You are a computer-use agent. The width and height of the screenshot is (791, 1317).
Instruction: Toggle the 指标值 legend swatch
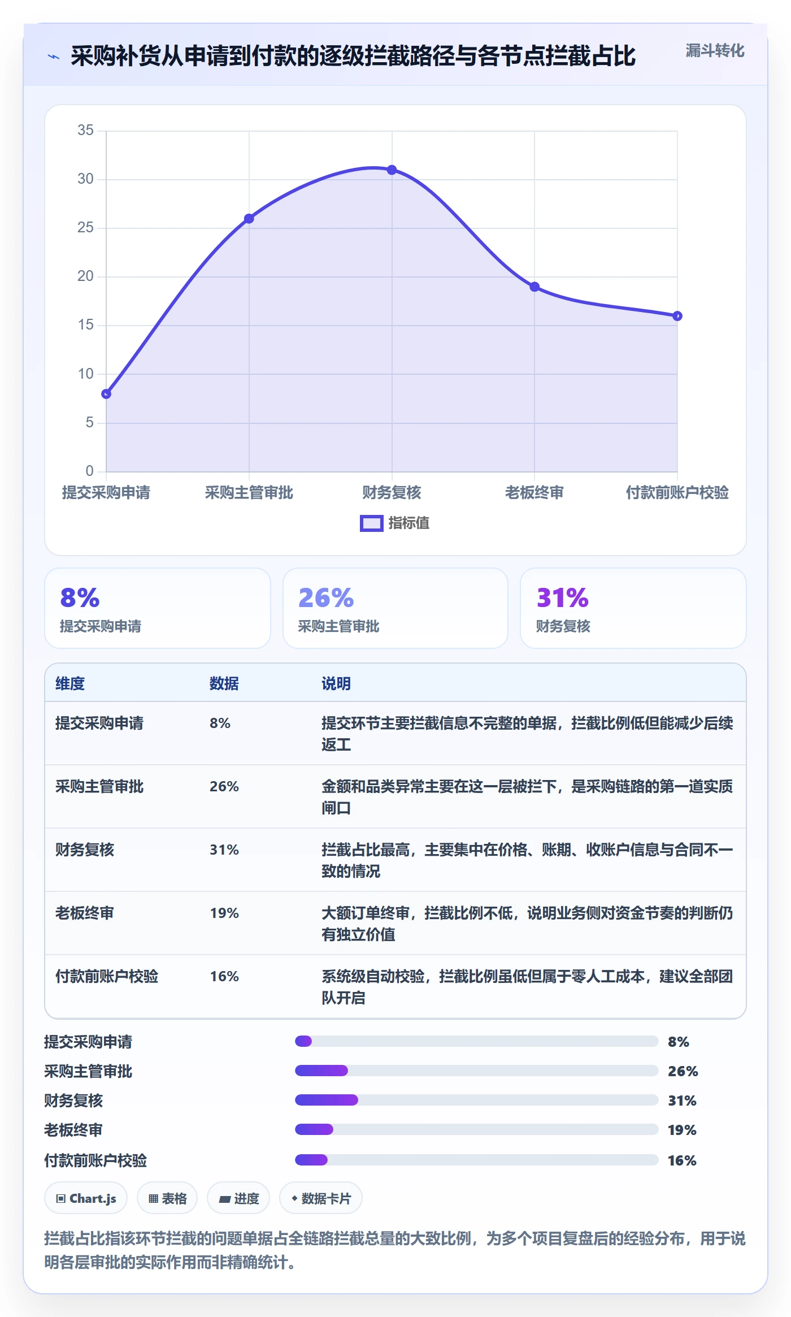pos(371,523)
